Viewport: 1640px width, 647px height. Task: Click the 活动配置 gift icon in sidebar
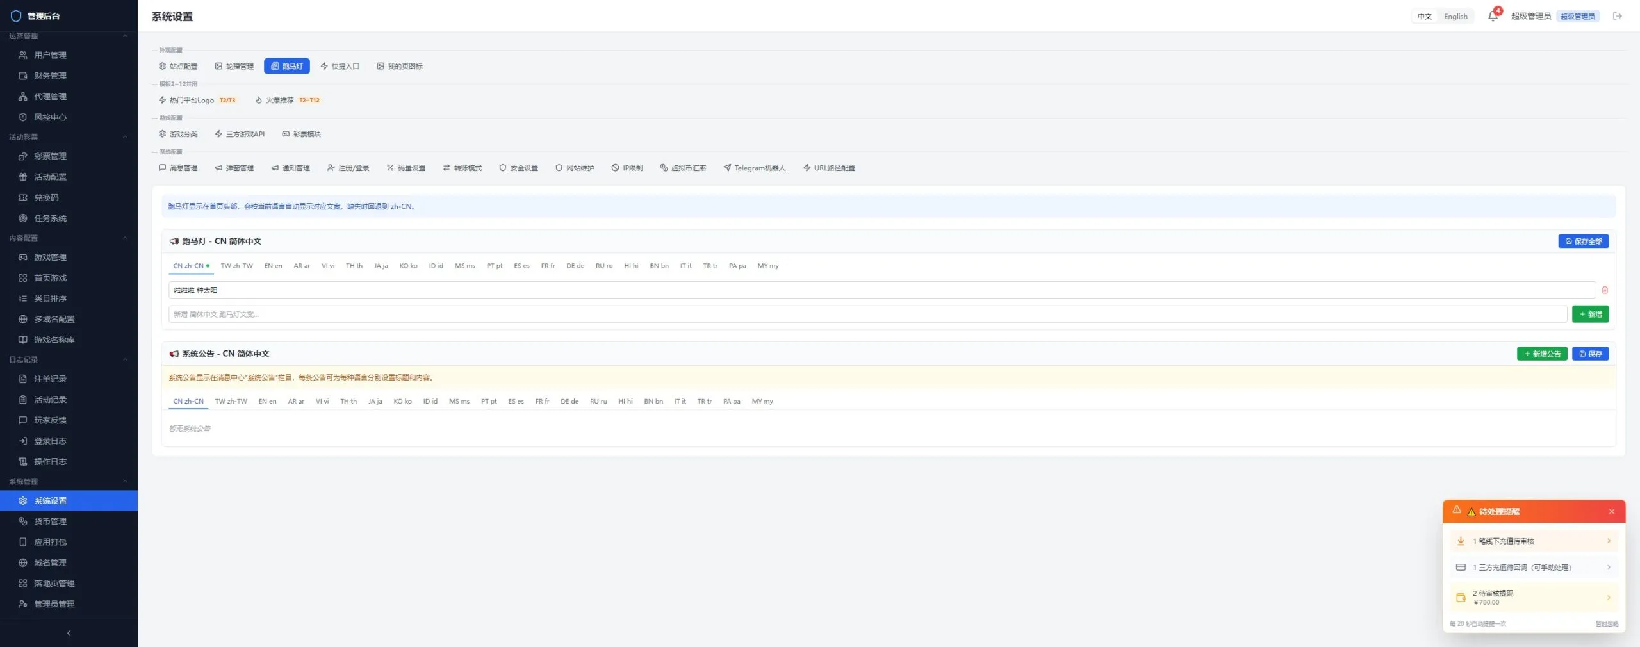coord(23,177)
